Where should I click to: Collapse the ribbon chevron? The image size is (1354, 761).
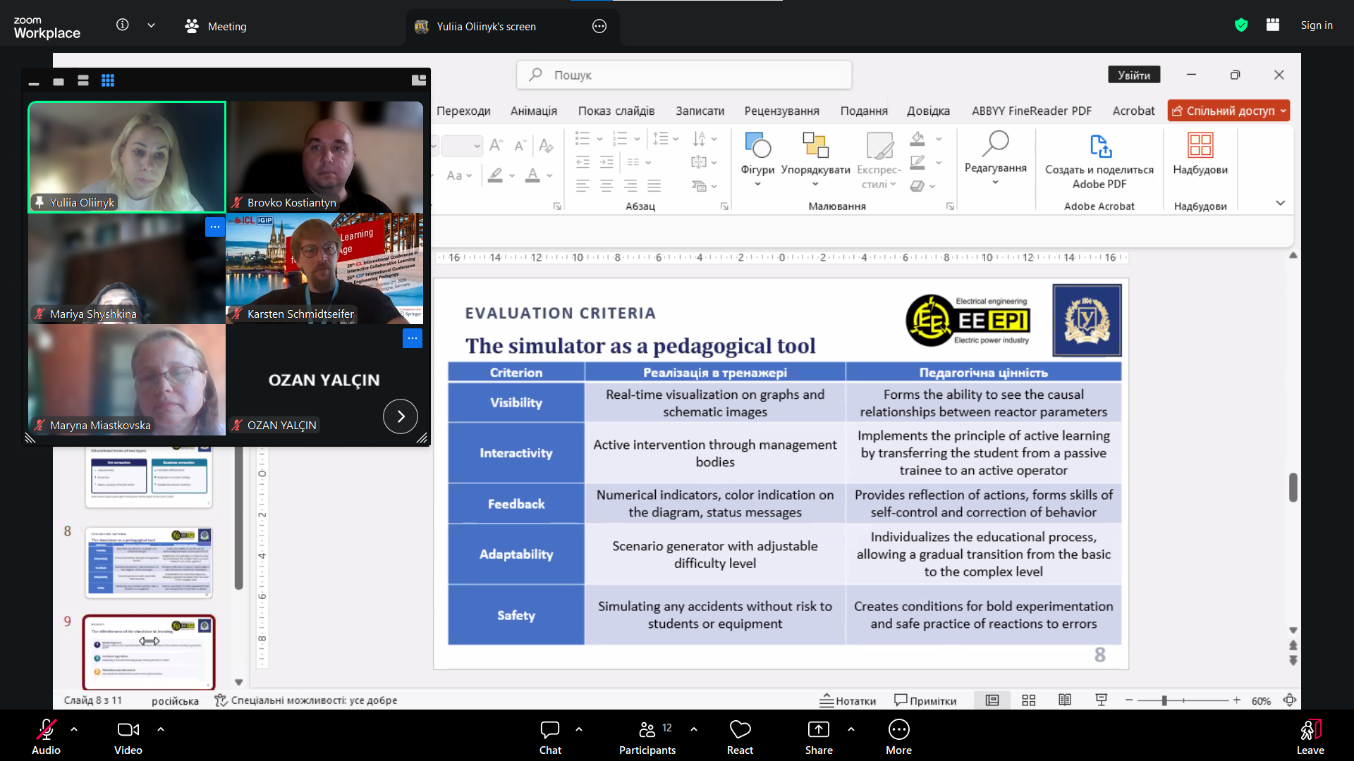click(1280, 203)
